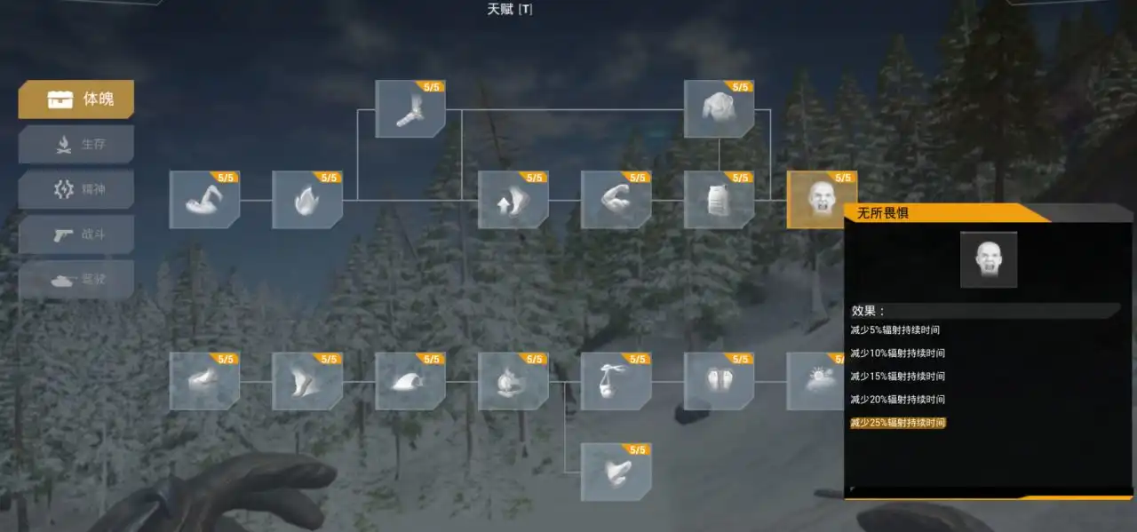Viewport: 1137px width, 532px height.
Task: Select the 减少15%辐射持续时间 effect line
Action: [x=897, y=377]
